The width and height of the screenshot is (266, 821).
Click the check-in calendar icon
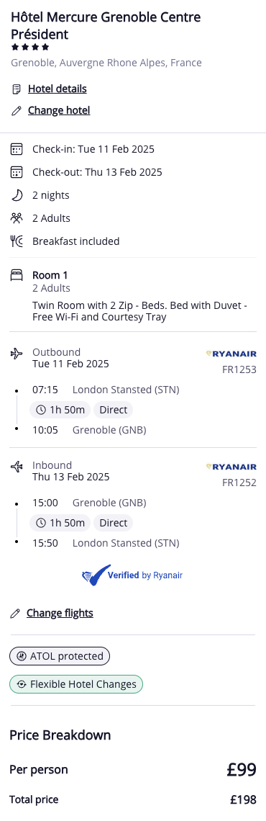[17, 149]
